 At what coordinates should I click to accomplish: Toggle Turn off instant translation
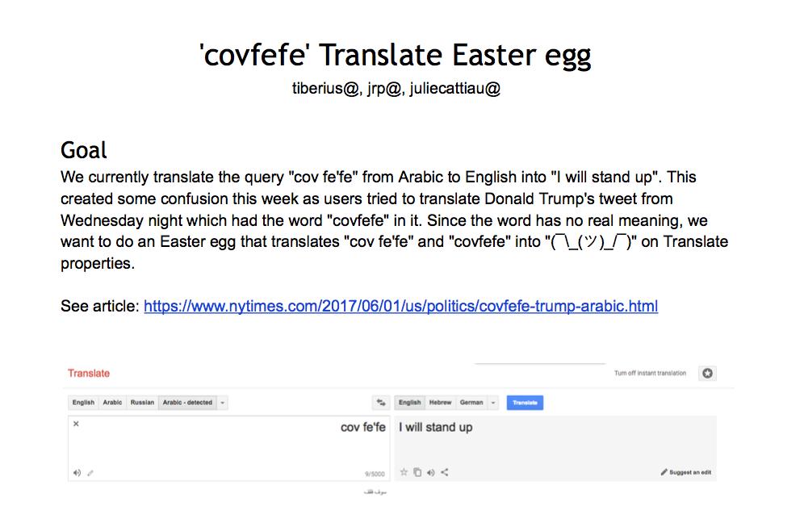tap(650, 373)
